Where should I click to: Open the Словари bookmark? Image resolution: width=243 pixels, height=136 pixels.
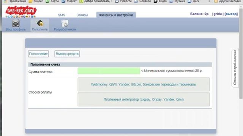click(x=143, y=1)
